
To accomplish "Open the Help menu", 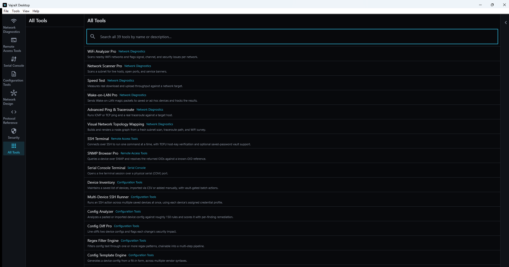I will coord(36,11).
